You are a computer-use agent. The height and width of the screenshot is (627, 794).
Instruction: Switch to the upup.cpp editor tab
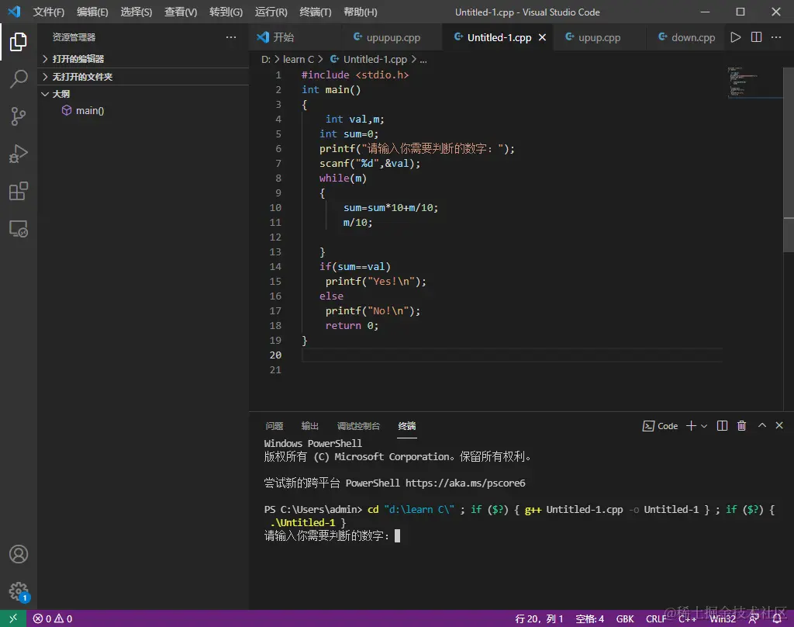(x=599, y=37)
